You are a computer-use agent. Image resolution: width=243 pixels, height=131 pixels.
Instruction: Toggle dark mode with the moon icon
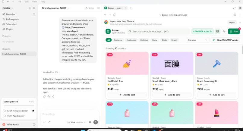224,31
